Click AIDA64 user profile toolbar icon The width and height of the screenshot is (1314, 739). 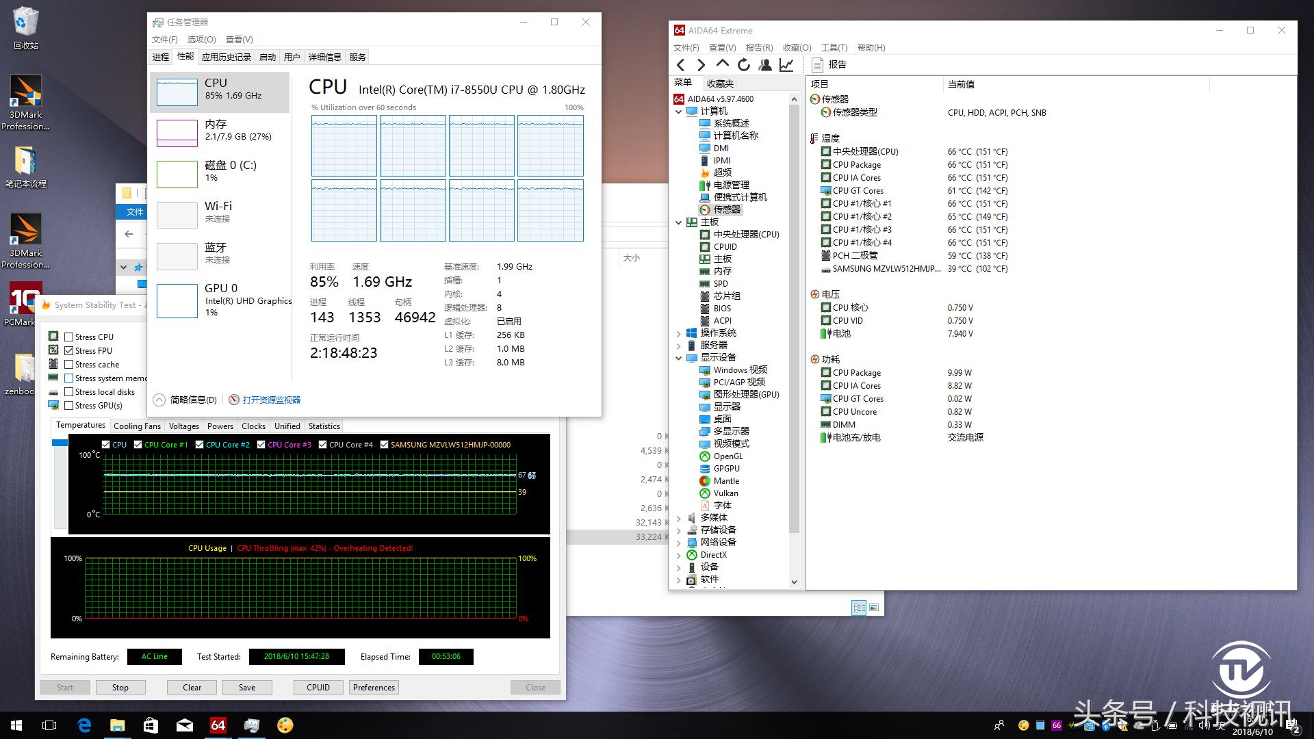pyautogui.click(x=765, y=65)
